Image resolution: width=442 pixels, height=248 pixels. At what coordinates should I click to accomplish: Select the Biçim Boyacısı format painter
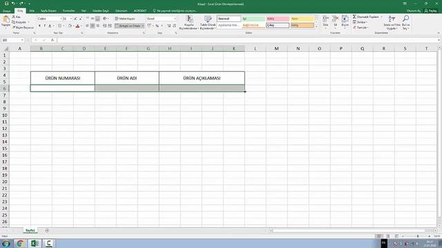[x=23, y=28]
